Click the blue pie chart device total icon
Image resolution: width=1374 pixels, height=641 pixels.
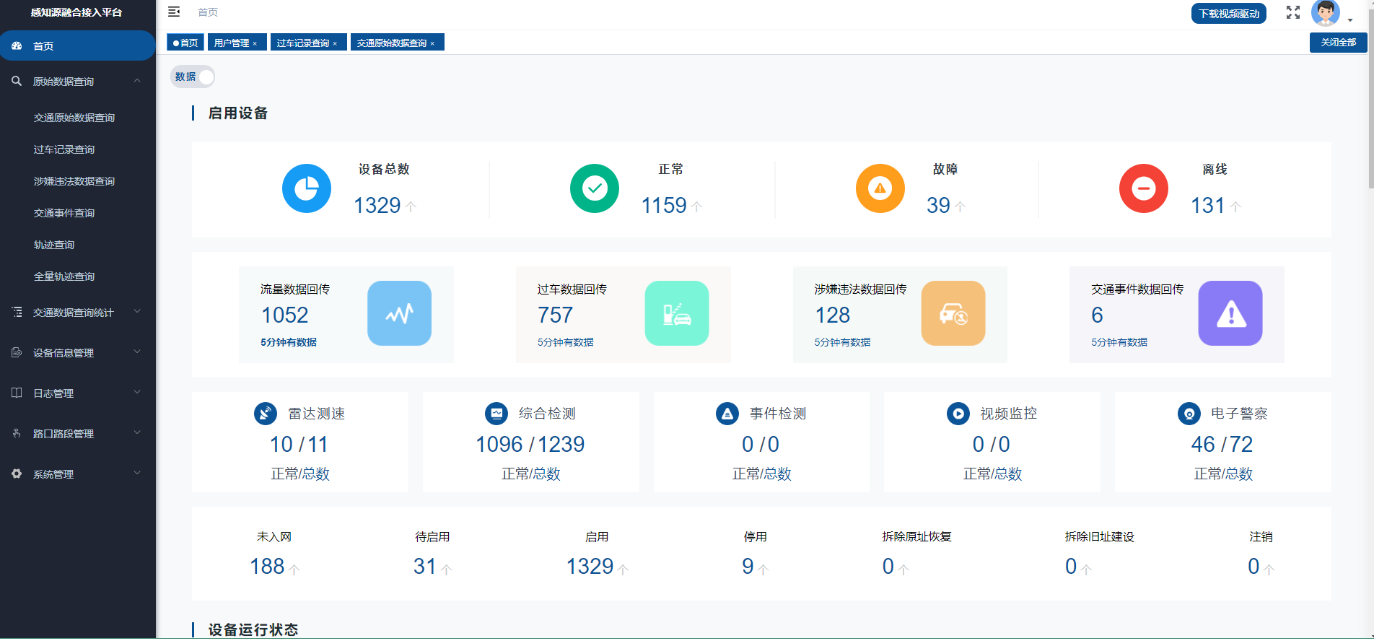307,188
